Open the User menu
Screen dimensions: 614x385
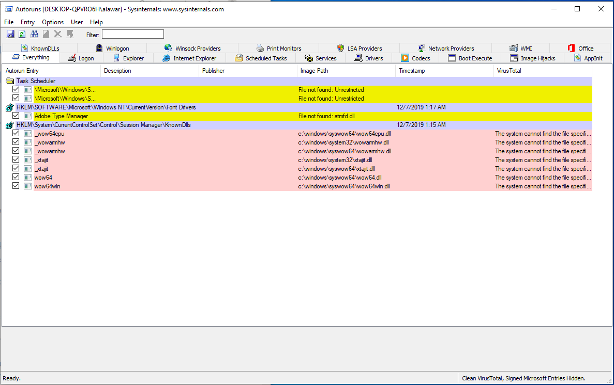pos(77,22)
